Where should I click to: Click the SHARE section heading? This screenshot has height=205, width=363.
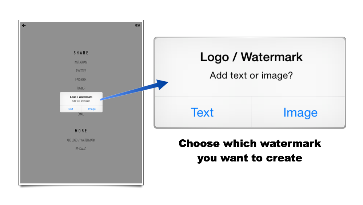click(x=81, y=53)
